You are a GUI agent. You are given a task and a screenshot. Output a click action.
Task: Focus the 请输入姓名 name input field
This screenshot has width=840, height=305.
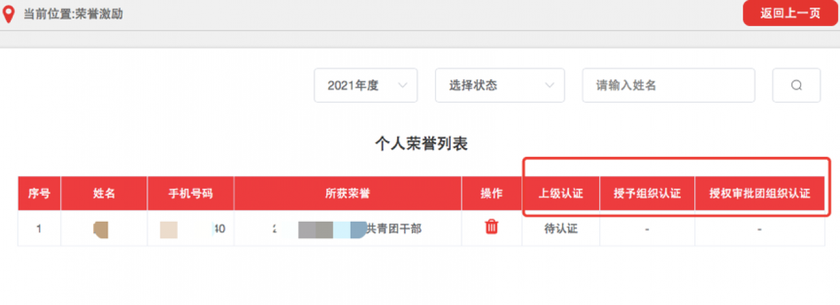(668, 85)
